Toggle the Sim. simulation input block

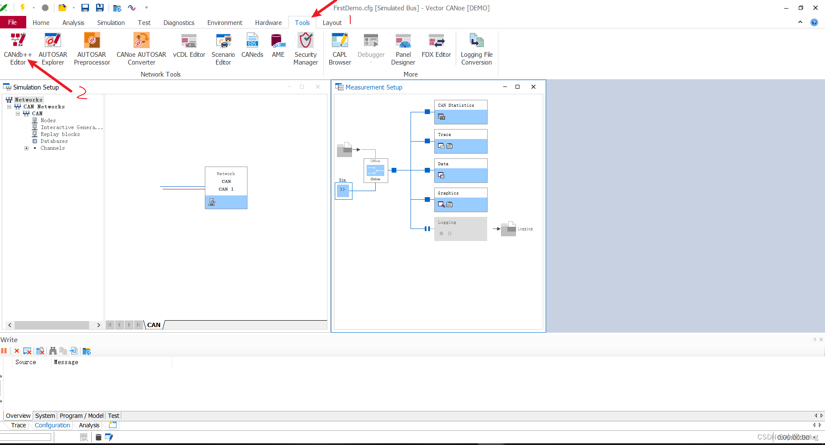[343, 190]
